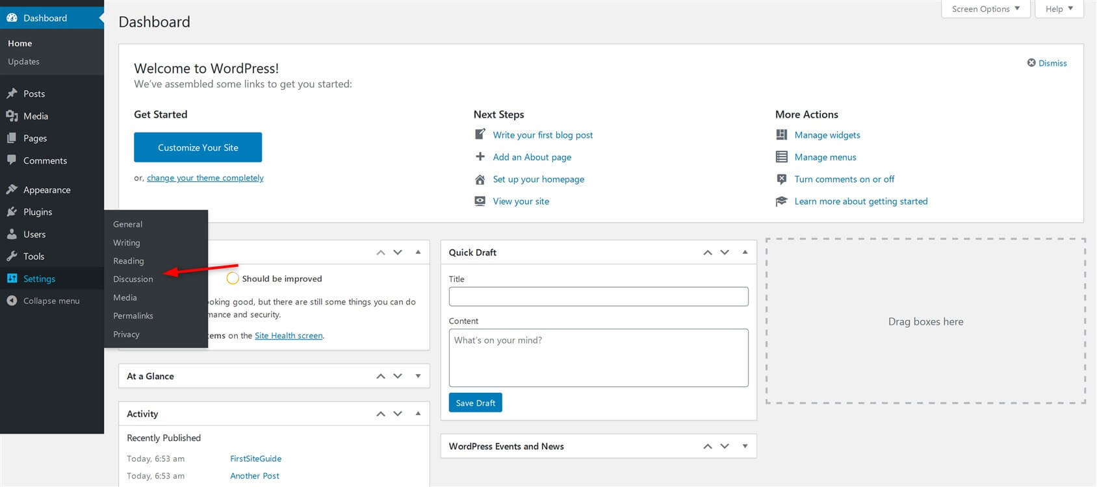Open the Screen Options dropdown

986,9
